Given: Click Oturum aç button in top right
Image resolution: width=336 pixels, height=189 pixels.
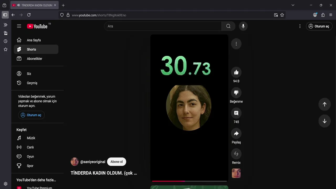Looking at the screenshot, I should coord(319,26).
